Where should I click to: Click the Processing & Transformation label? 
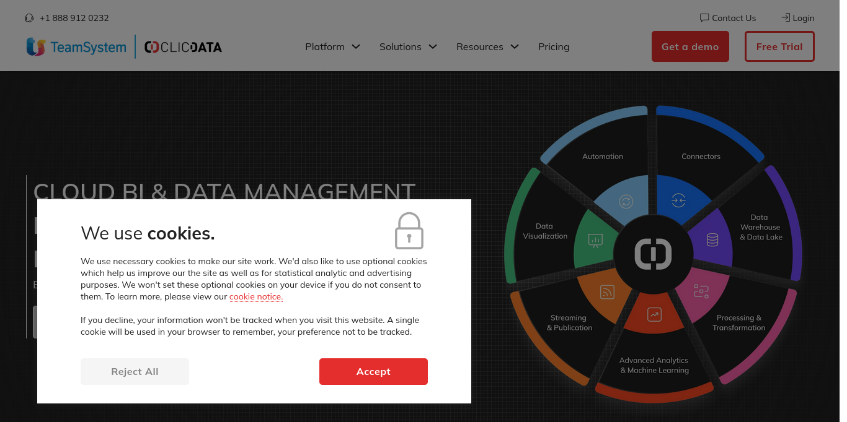[739, 323]
